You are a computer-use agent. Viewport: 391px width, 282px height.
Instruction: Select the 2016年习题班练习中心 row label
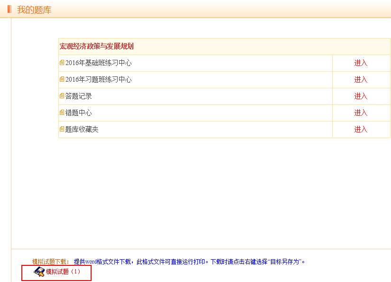coord(98,80)
